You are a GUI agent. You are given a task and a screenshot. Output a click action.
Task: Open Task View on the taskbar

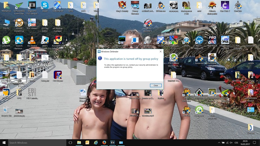[70, 143]
